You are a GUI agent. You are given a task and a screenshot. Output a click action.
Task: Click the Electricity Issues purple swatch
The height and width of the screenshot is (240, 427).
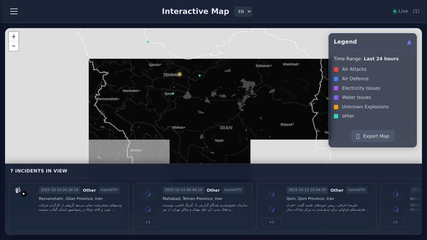pos(336,88)
